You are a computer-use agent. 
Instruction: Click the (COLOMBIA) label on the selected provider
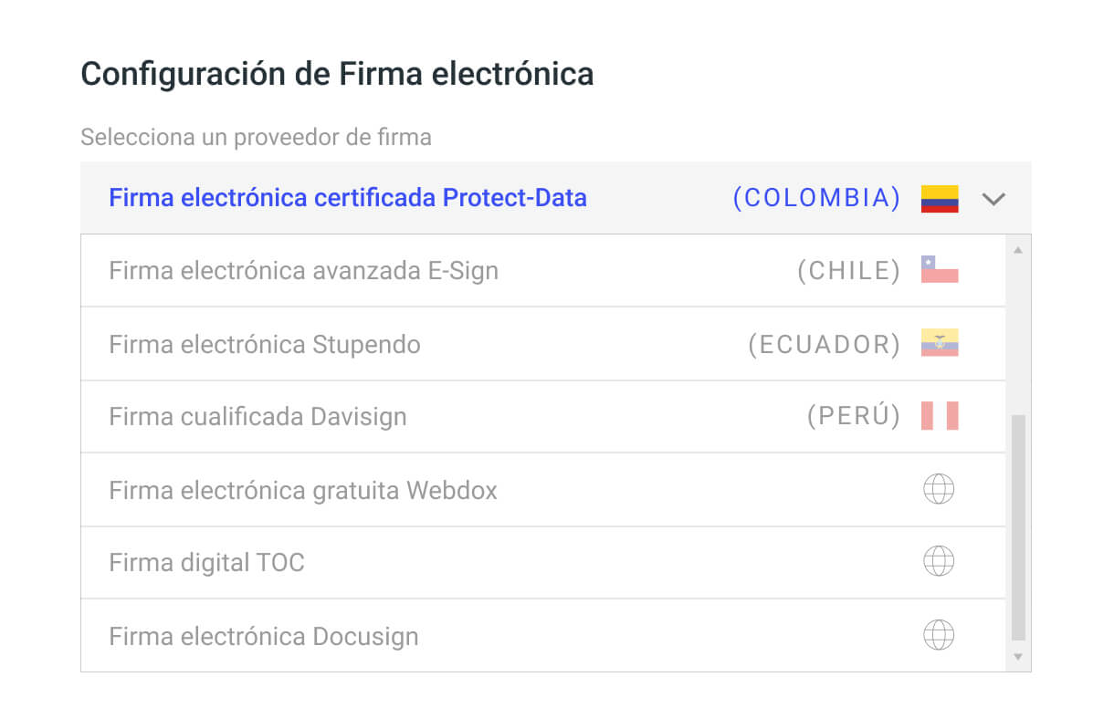click(x=817, y=197)
